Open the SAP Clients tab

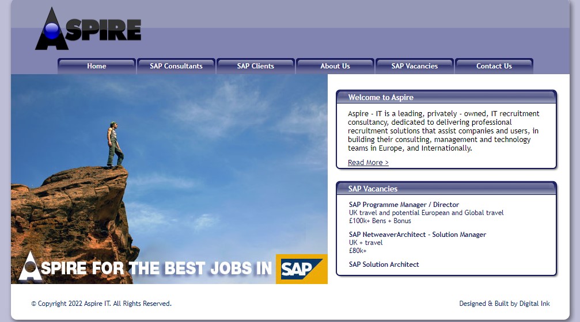(256, 66)
